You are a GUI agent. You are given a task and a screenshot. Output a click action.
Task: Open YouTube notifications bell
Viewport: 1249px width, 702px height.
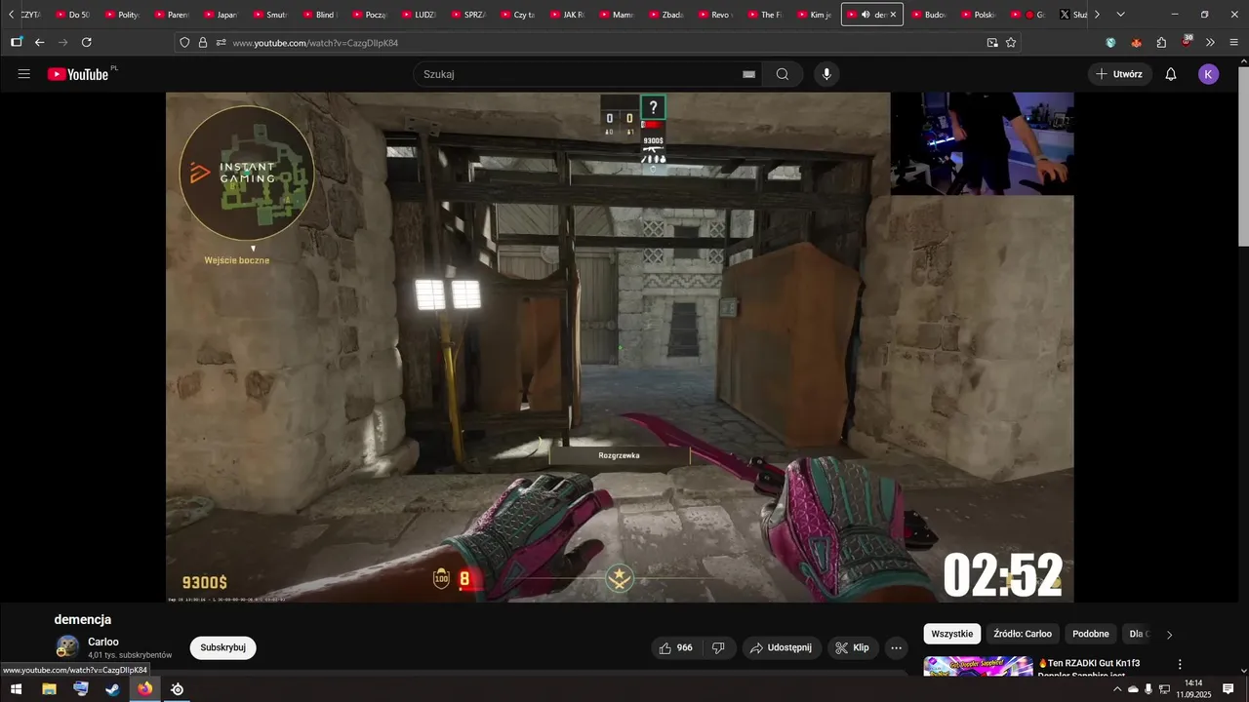pos(1171,74)
